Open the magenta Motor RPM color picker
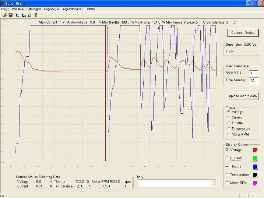This screenshot has width=264, height=198. pos(255,183)
